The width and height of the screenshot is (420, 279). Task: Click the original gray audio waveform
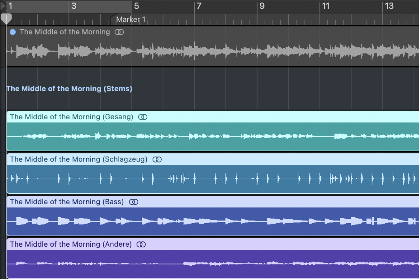click(x=211, y=51)
